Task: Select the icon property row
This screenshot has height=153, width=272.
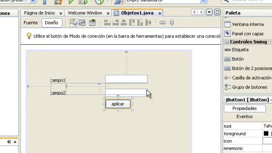Action: point(248,141)
